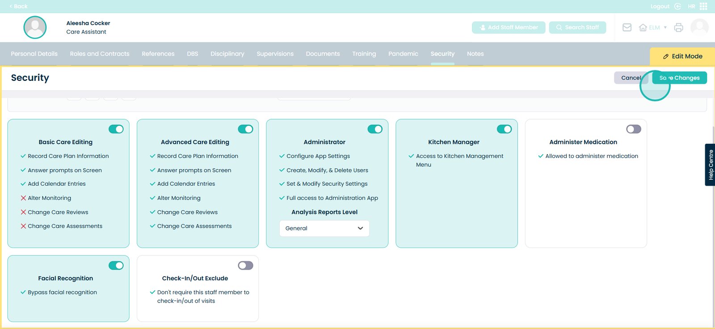Open the Training tab
The width and height of the screenshot is (715, 329).
[364, 54]
